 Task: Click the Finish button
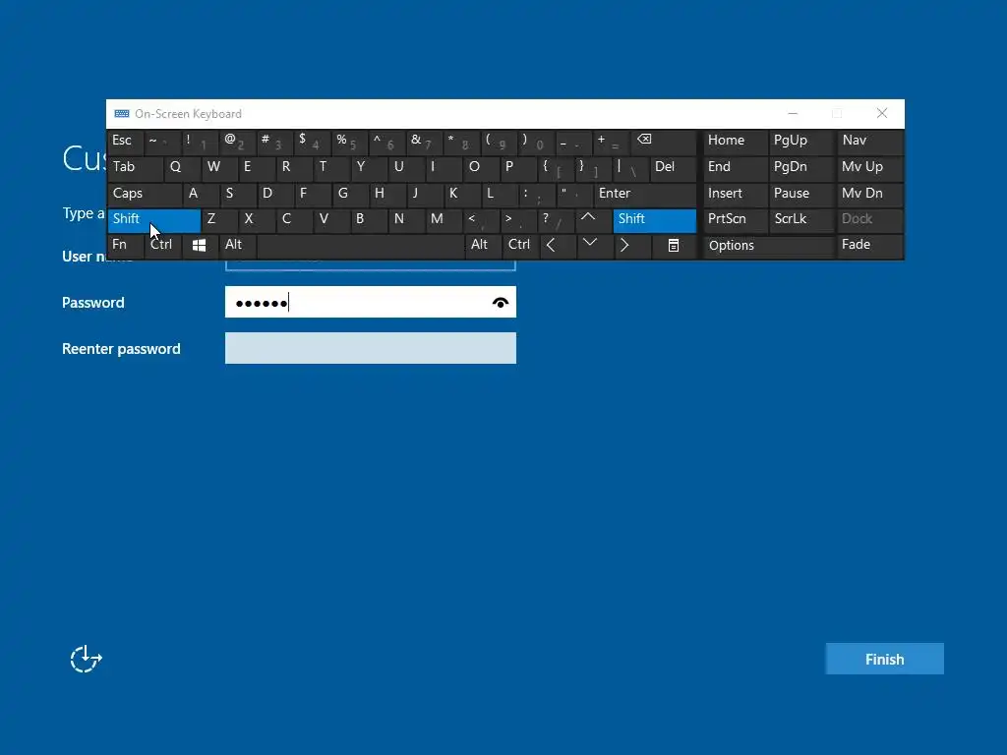click(884, 659)
